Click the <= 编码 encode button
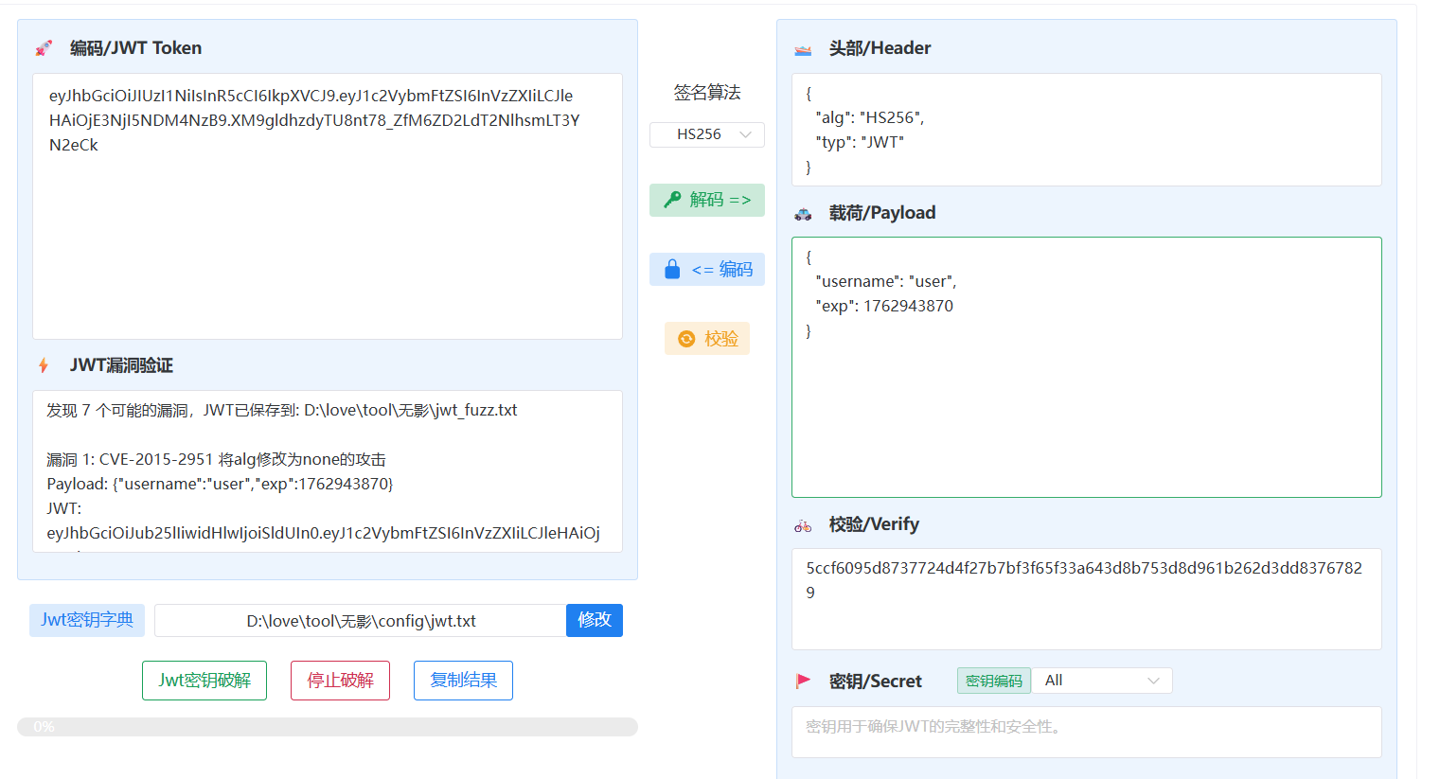 [707, 270]
